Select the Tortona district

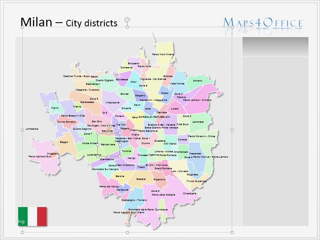[126, 151]
